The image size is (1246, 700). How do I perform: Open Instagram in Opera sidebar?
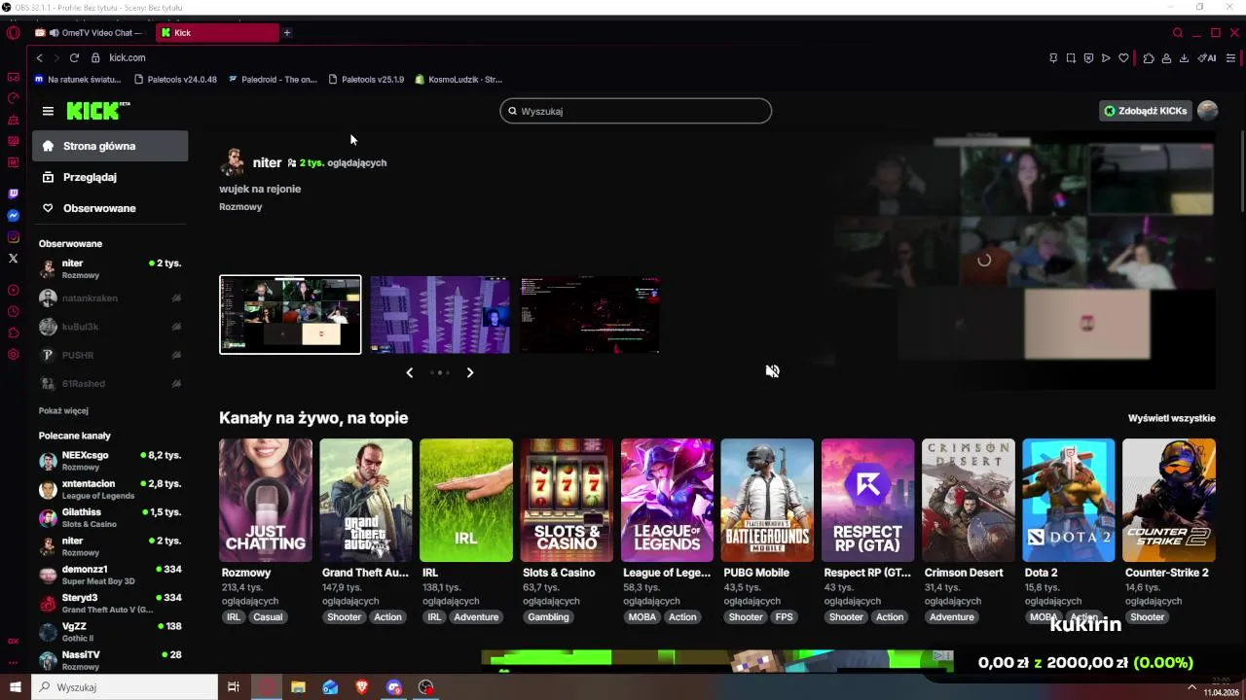click(x=13, y=237)
